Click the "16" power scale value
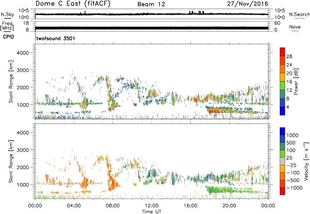Viewport: 310px width, 214px height. pos(289,82)
